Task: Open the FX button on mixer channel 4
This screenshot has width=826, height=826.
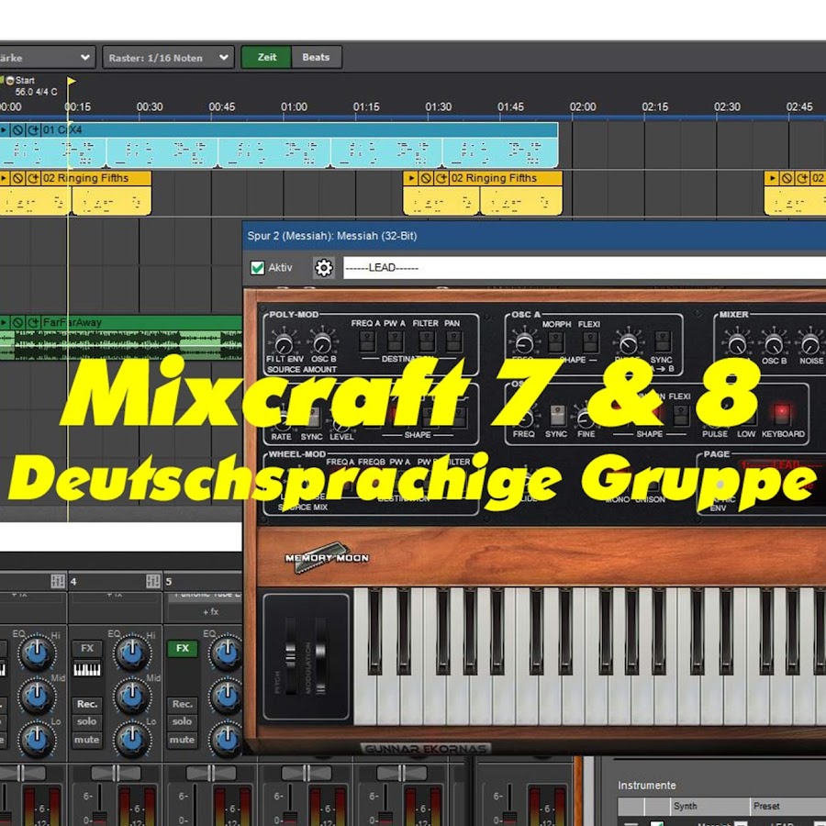Action: [87, 649]
